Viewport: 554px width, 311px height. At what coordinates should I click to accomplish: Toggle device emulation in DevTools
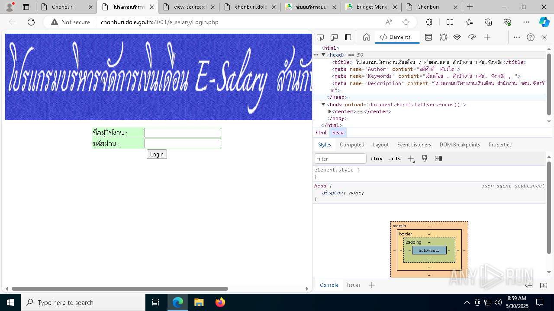coord(334,37)
